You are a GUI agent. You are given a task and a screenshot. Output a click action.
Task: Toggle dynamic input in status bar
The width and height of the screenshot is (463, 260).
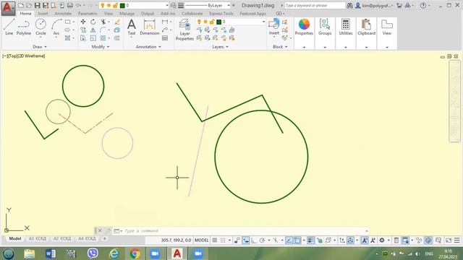click(x=246, y=240)
